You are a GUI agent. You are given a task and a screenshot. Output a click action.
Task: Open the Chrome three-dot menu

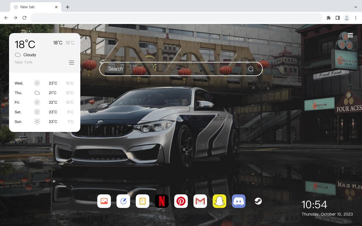356,18
